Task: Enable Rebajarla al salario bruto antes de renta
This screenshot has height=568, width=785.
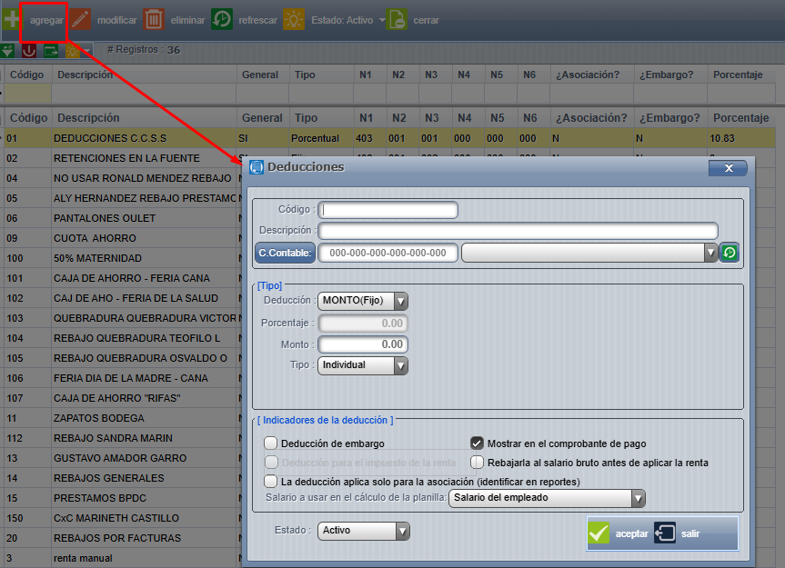Action: pyautogui.click(x=477, y=462)
